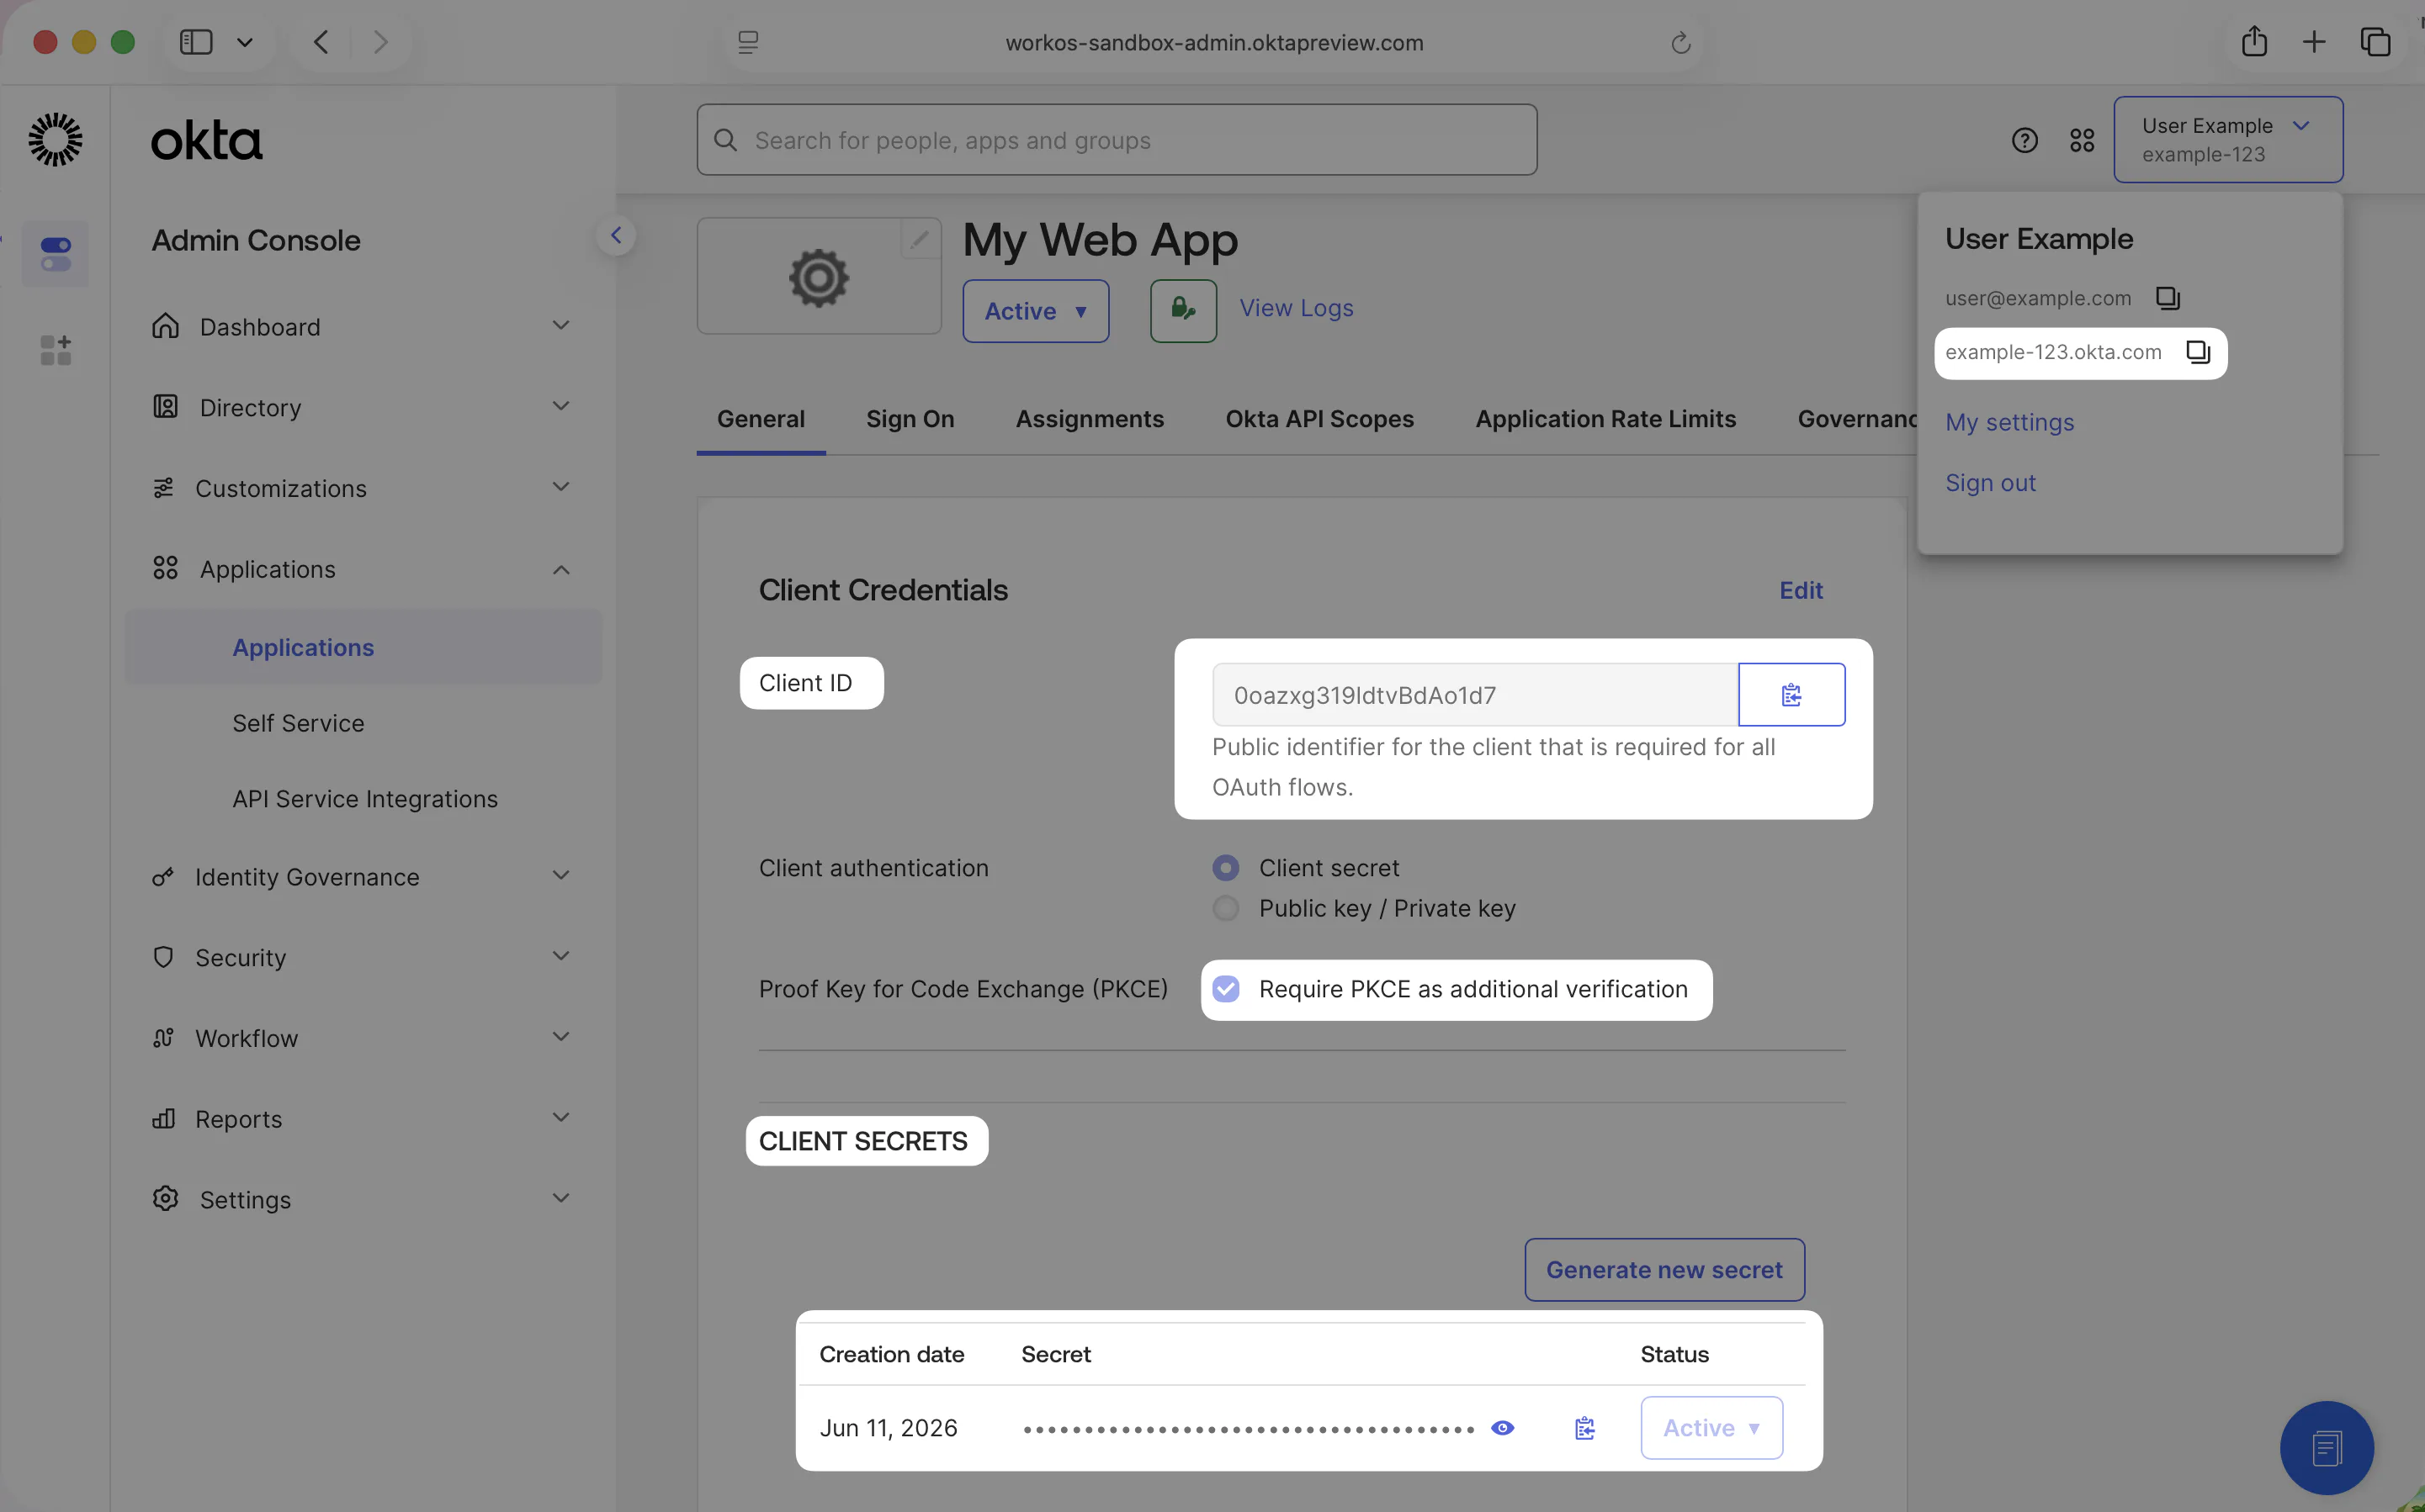Image resolution: width=2425 pixels, height=1512 pixels.
Task: Click Sign out link
Action: 1990,483
